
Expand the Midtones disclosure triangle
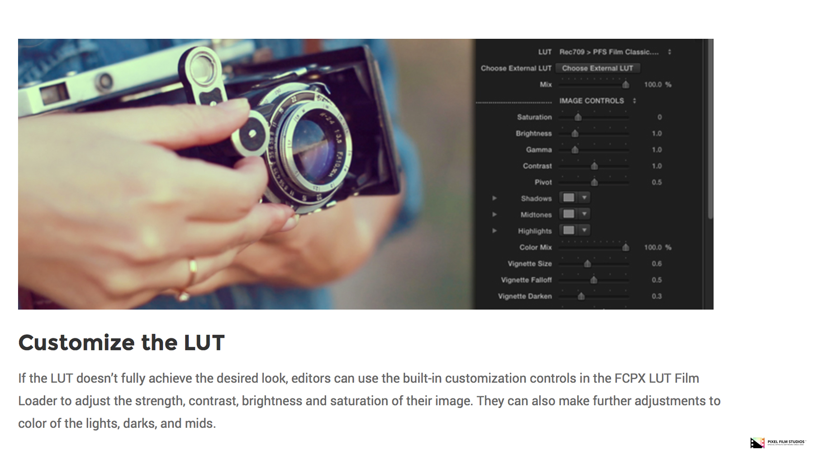(494, 214)
